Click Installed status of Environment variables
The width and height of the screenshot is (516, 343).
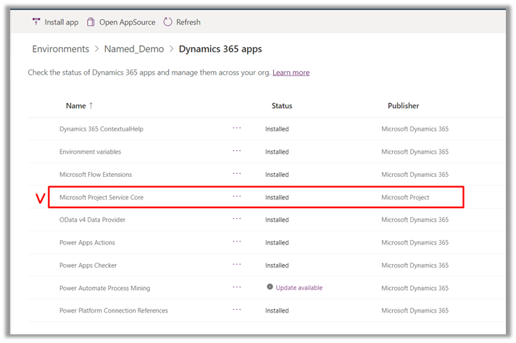tap(277, 152)
